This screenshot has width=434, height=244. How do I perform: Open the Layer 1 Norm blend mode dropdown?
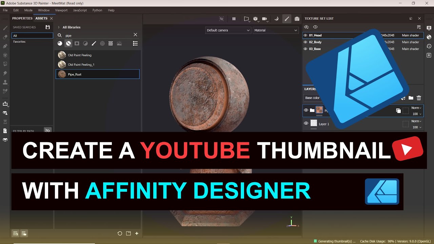point(416,121)
